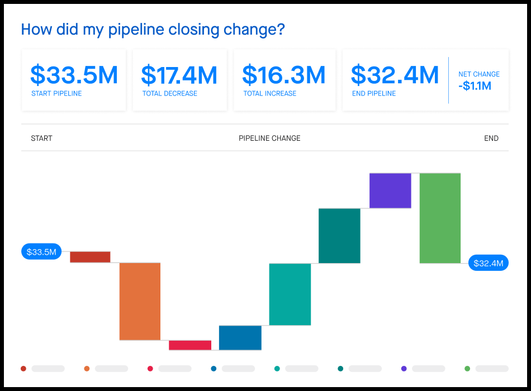531x391 pixels.
Task: Click the $33.5M start value bubble
Action: (42, 252)
